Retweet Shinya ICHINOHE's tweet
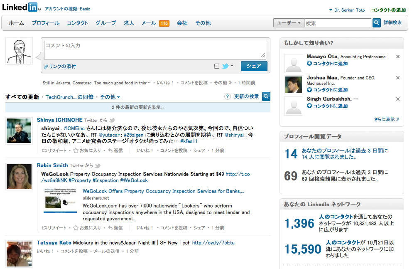This screenshot has height=269, width=412. pos(54,151)
